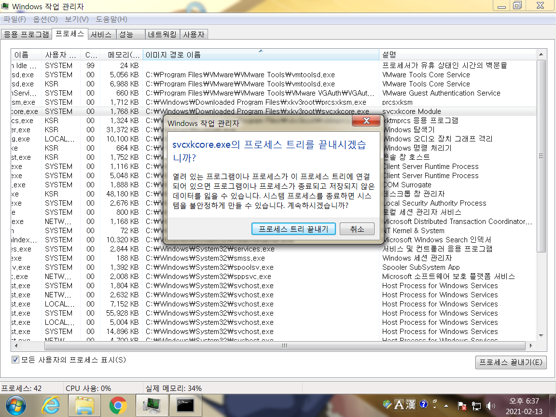Select the COM Surrogate row

pos(273,185)
